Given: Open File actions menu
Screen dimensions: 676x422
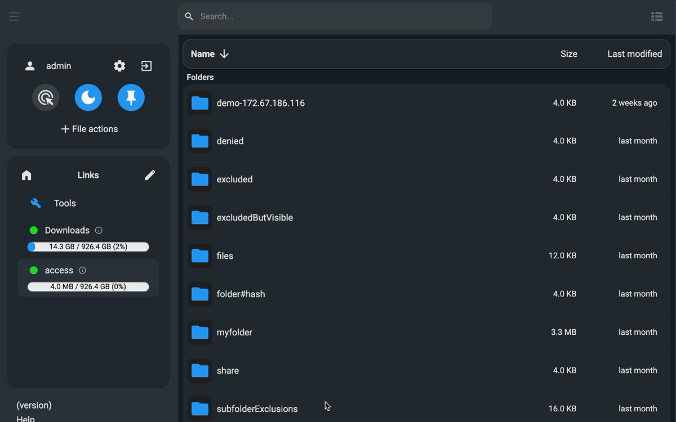Looking at the screenshot, I should (89, 129).
